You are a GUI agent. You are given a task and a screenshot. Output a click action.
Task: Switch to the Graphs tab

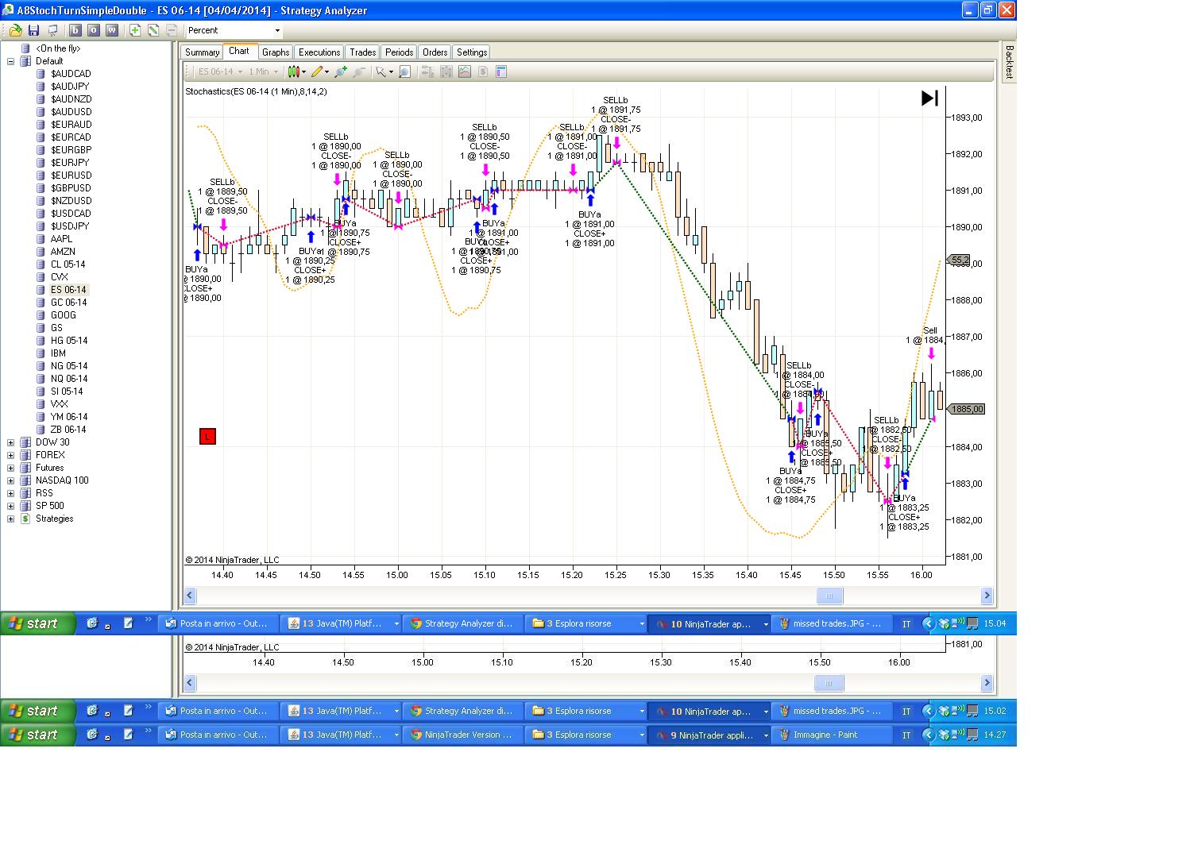pos(276,52)
